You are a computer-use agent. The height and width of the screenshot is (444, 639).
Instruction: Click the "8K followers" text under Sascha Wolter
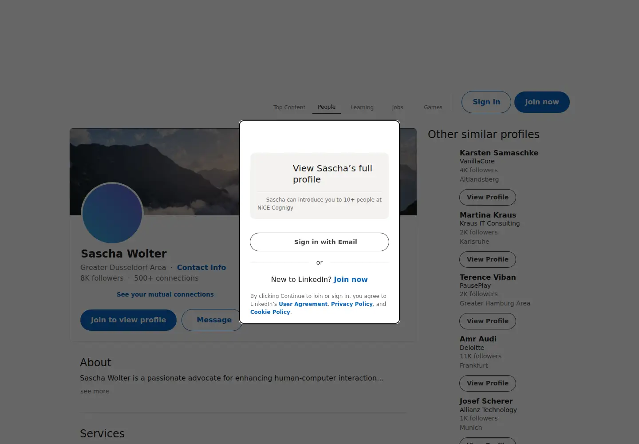[x=102, y=278]
